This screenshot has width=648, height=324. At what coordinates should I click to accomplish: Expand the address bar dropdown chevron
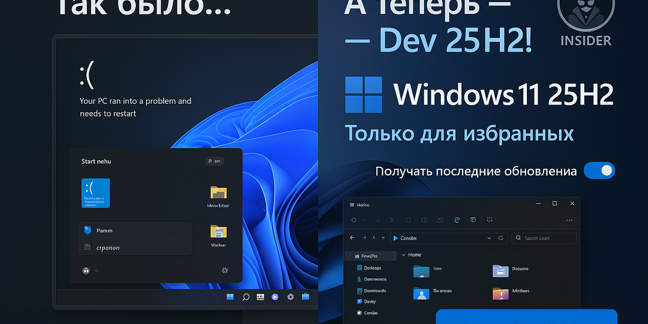pyautogui.click(x=490, y=238)
